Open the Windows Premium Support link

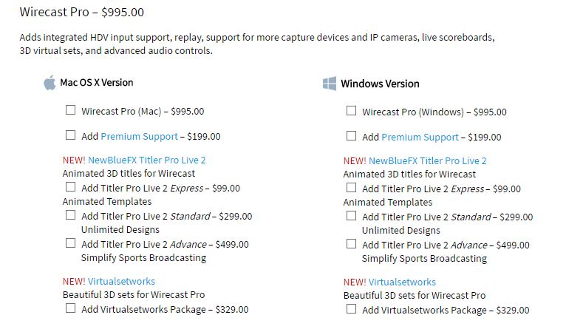(420, 137)
